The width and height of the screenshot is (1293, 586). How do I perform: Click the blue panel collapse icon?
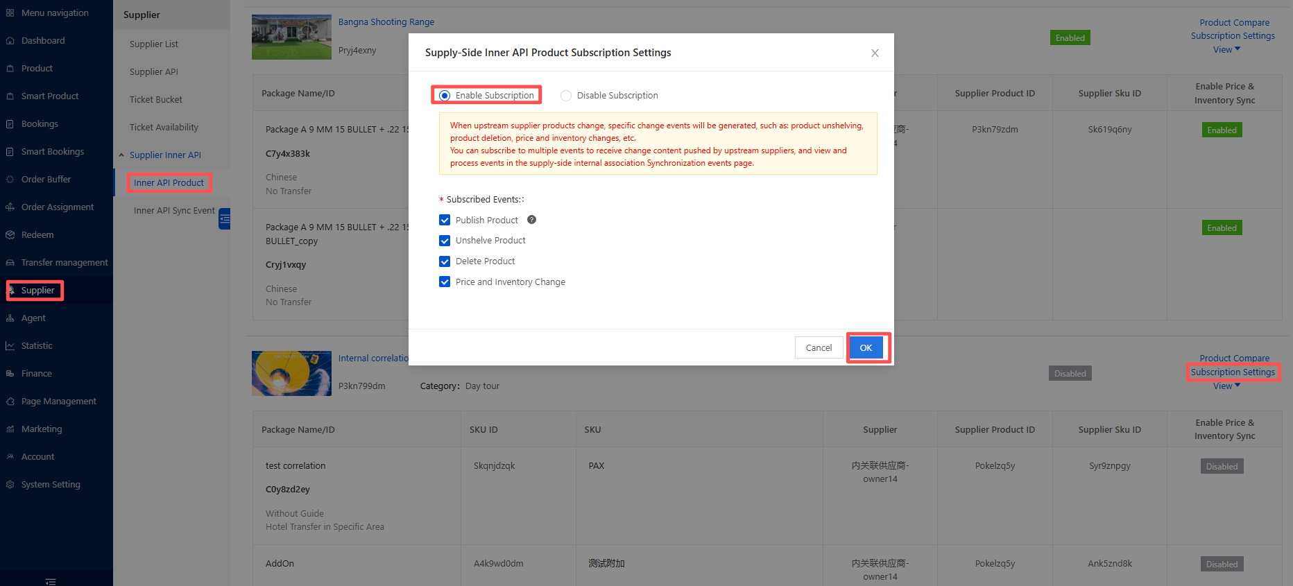225,218
